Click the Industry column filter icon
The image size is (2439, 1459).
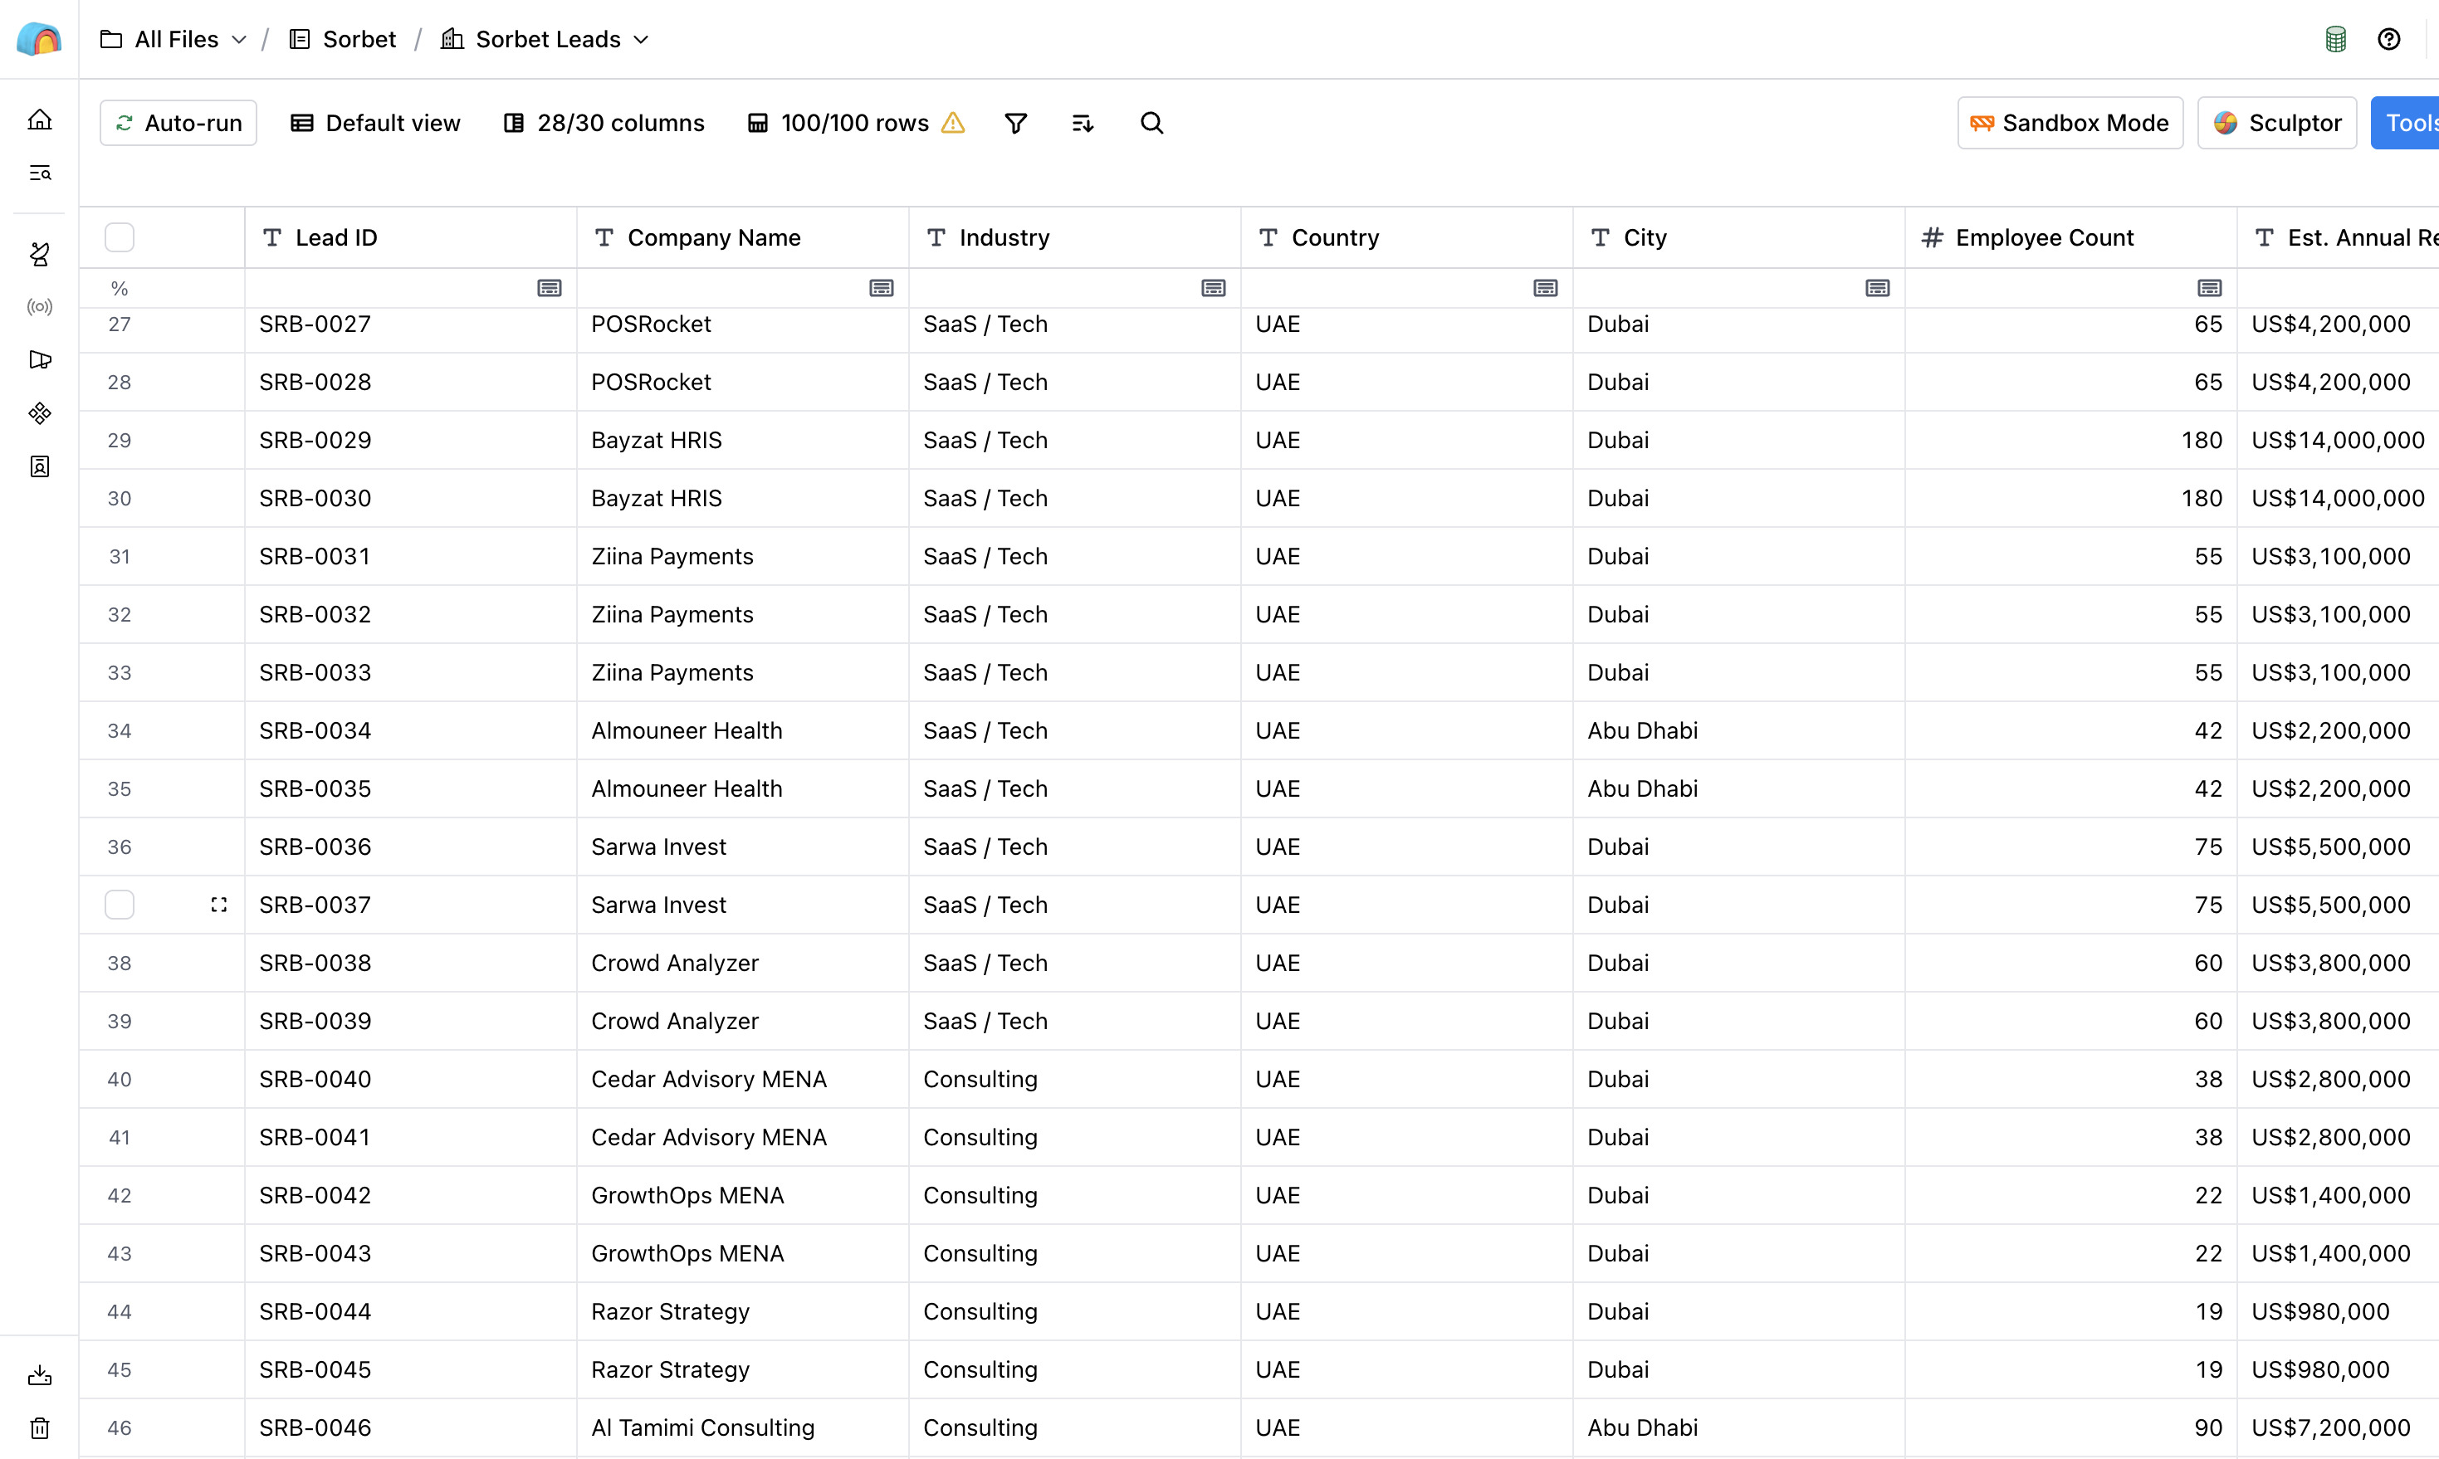coord(1214,288)
